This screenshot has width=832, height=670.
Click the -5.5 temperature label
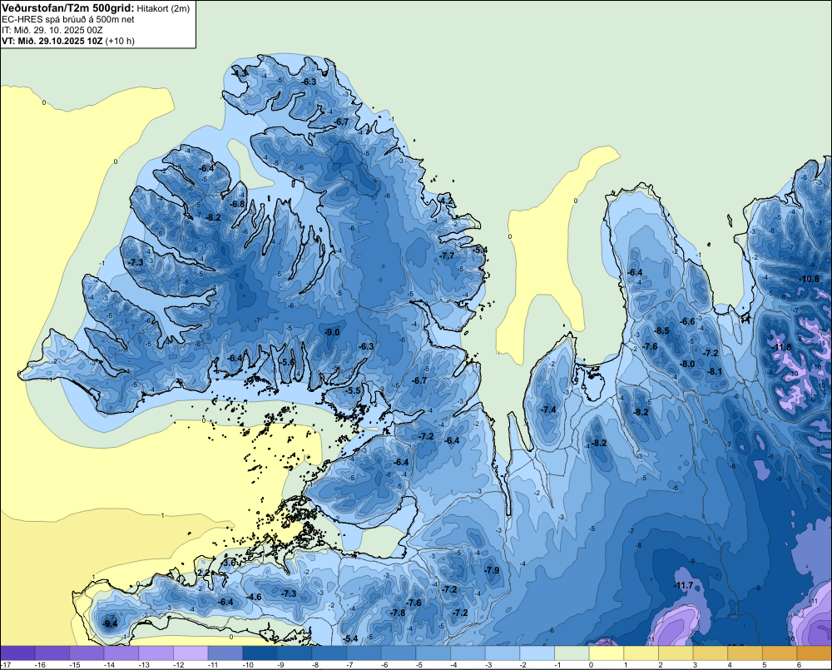point(353,390)
